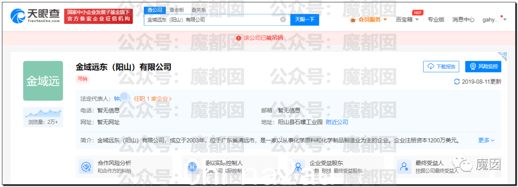This screenshot has width=518, height=187.
Task: Switch to the 查关系 tab
Action: pos(199,10)
